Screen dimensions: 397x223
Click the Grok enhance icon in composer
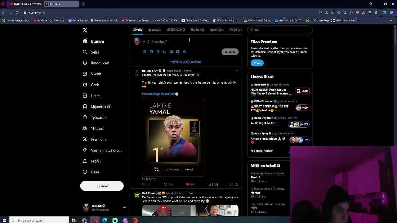158,52
